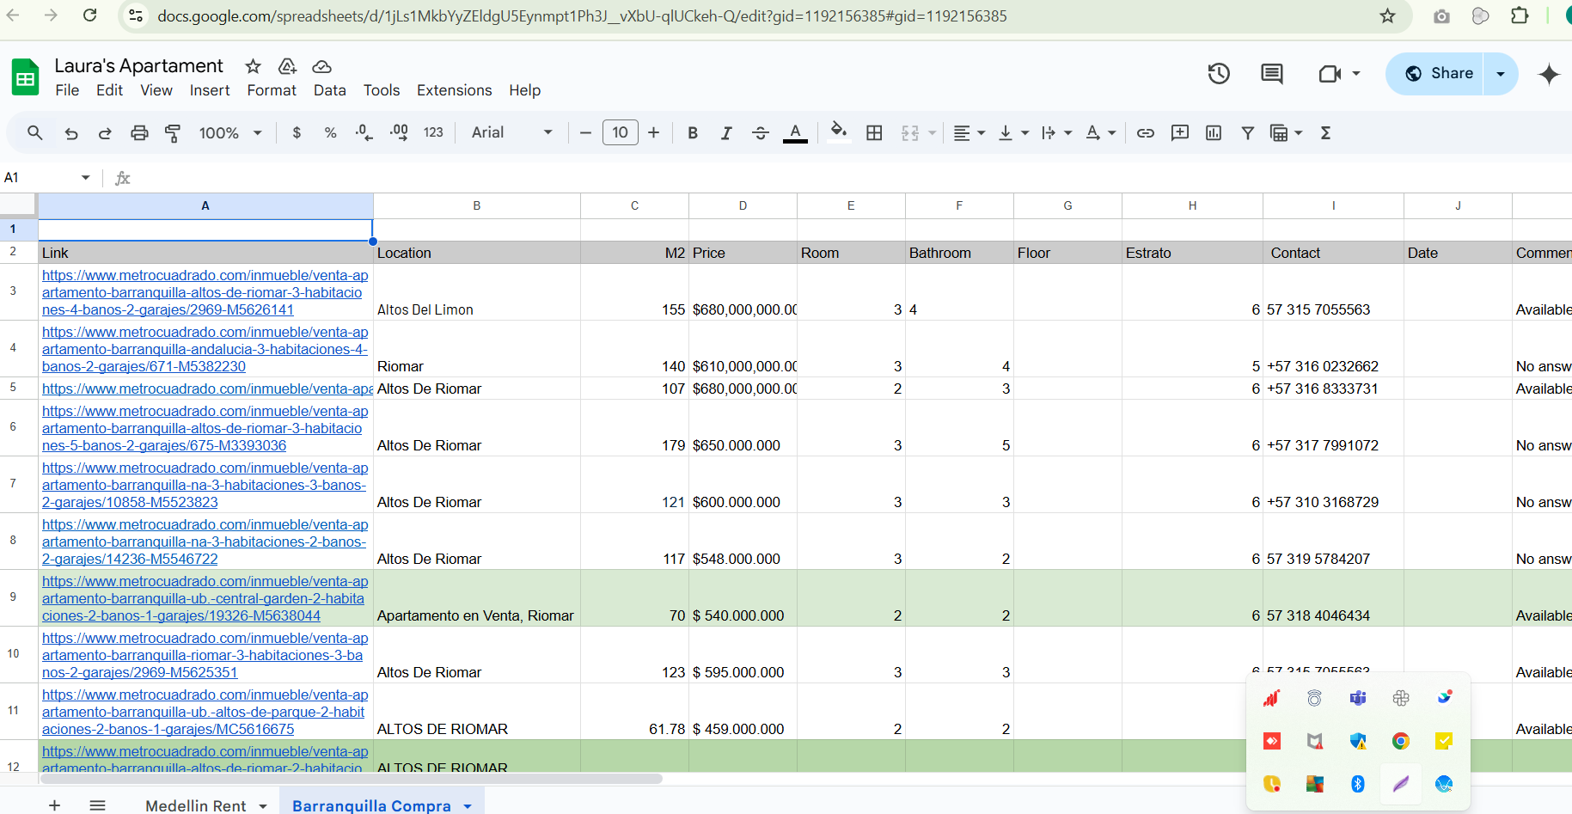Click the blue Share button
The image size is (1572, 814).
pyautogui.click(x=1440, y=74)
